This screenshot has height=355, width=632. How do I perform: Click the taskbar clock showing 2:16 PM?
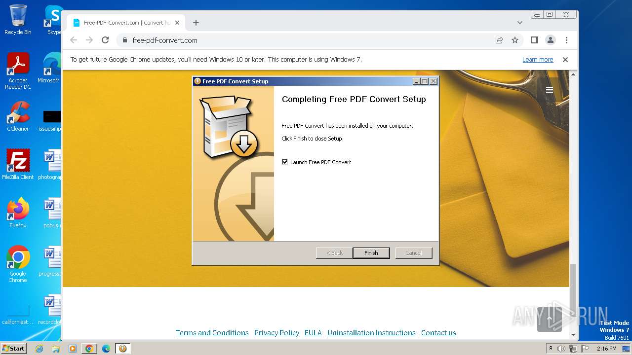point(606,349)
